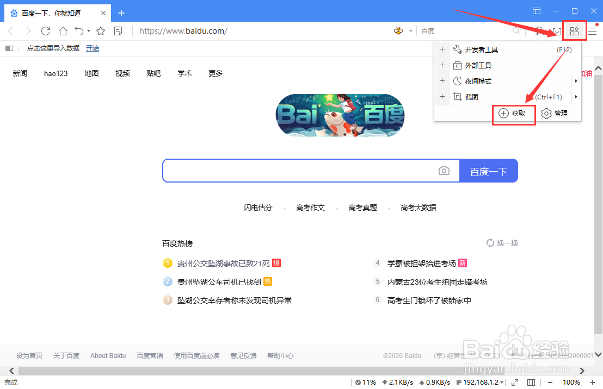Expand the 截图 submenu arrow
The width and height of the screenshot is (603, 389).
pyautogui.click(x=576, y=97)
